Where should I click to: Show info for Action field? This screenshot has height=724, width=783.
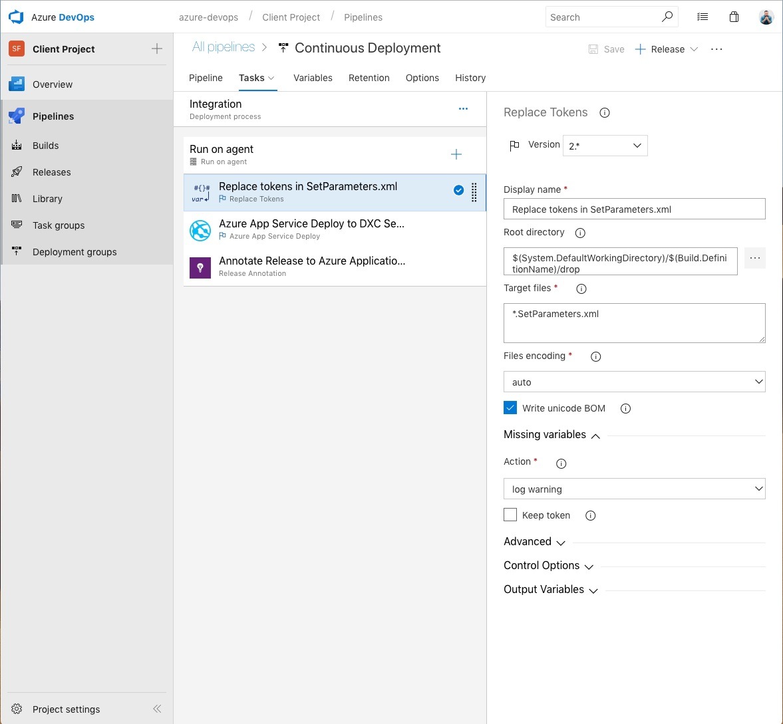coord(561,464)
